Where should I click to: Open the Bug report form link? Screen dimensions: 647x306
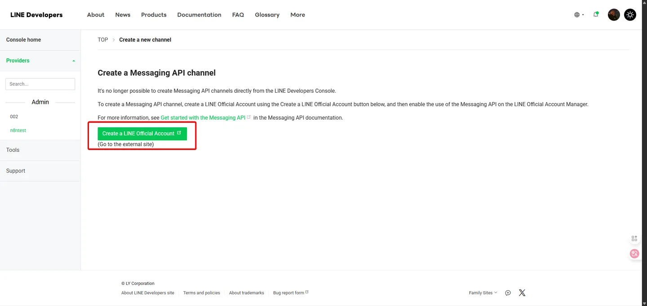coord(291,293)
